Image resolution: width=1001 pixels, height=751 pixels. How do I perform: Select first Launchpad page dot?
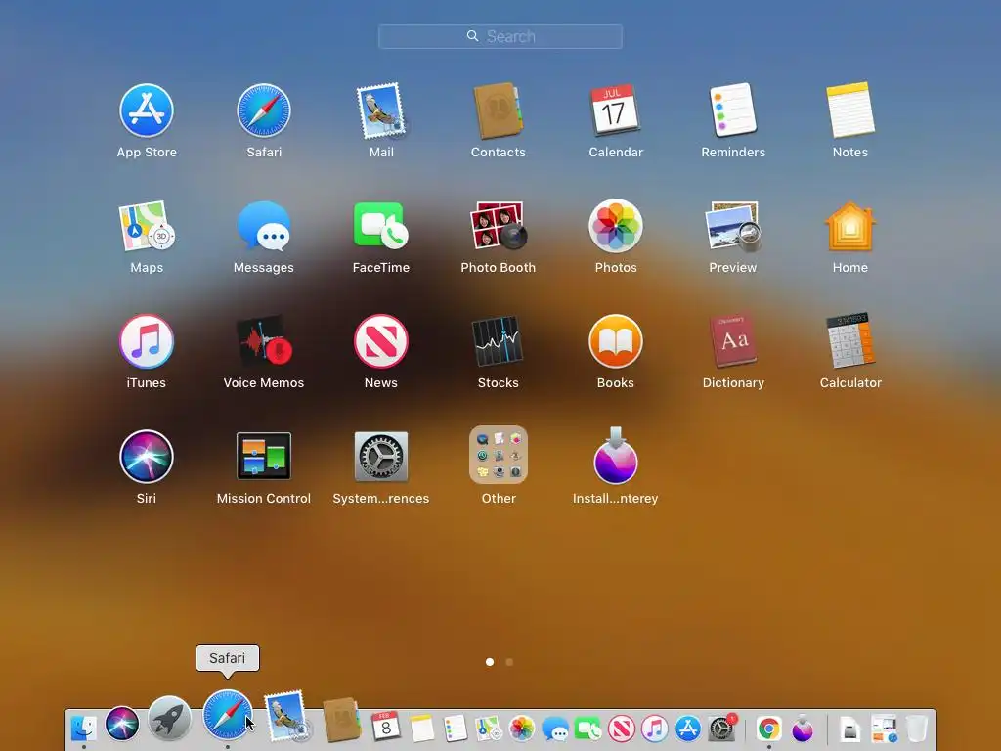(x=490, y=662)
